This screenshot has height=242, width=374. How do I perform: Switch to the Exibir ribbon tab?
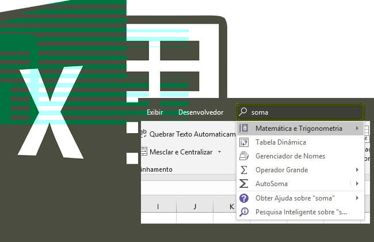point(155,112)
